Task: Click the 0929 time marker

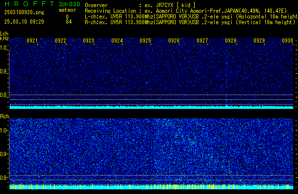Action: (259, 41)
